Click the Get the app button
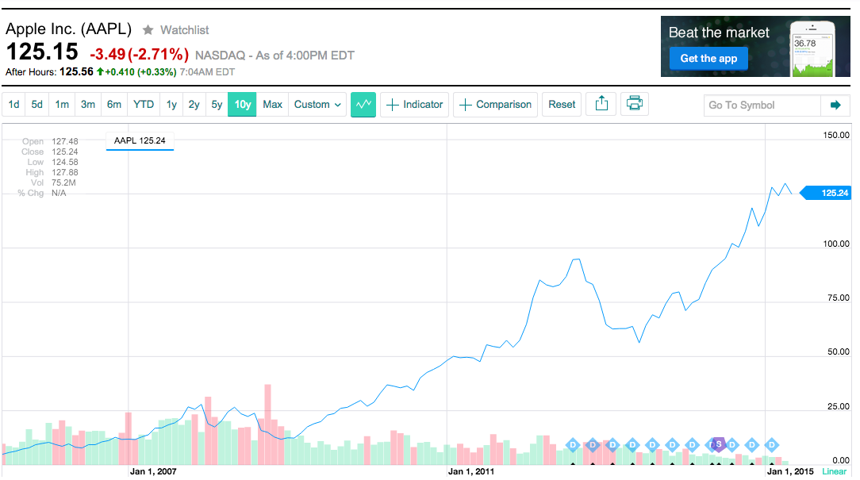 pyautogui.click(x=708, y=59)
